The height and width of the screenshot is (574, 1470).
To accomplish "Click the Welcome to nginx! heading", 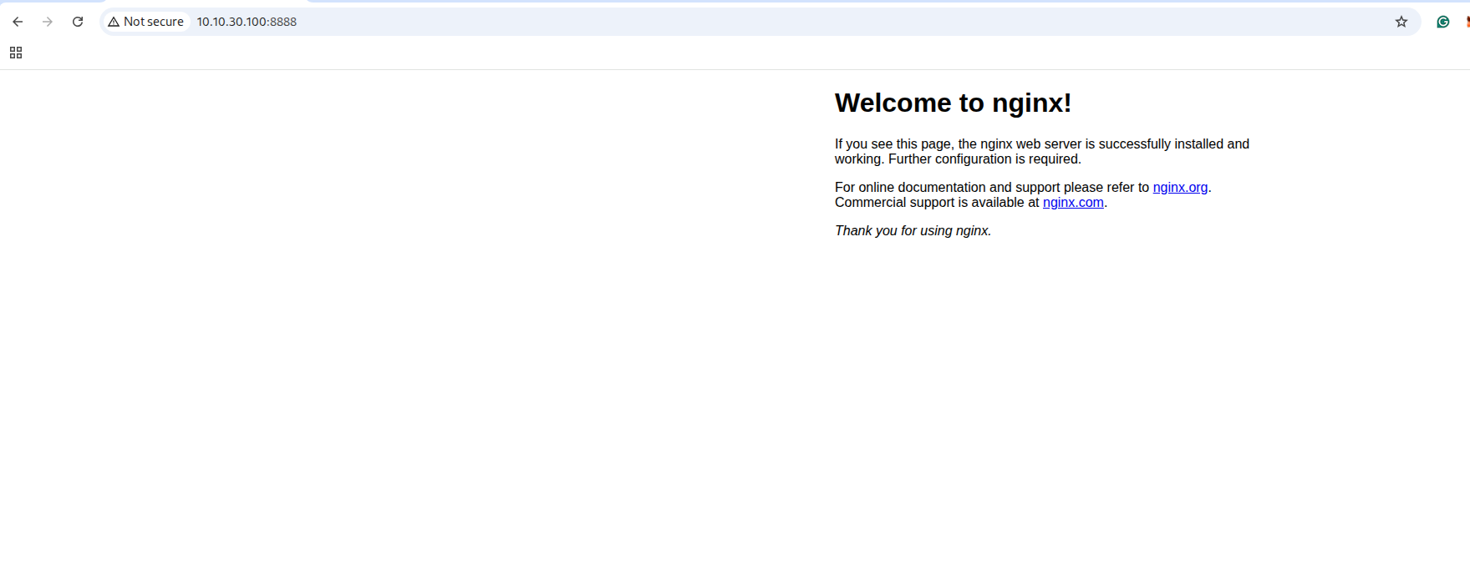I will coord(953,103).
